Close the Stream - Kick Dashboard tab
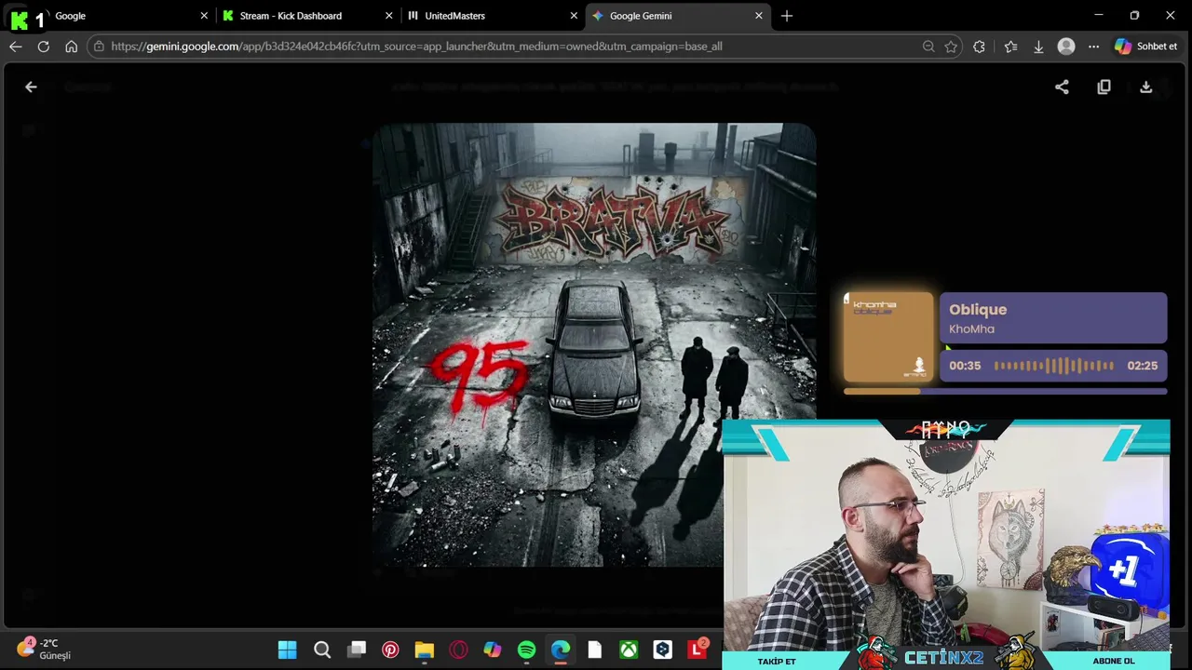This screenshot has height=670, width=1192. [389, 16]
